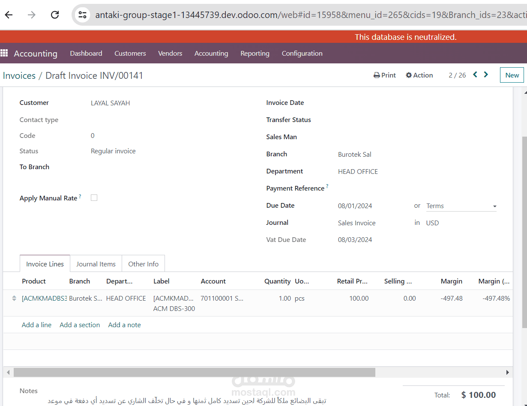This screenshot has height=406, width=527.
Task: Open the Terms payment dropdown
Action: click(x=461, y=206)
